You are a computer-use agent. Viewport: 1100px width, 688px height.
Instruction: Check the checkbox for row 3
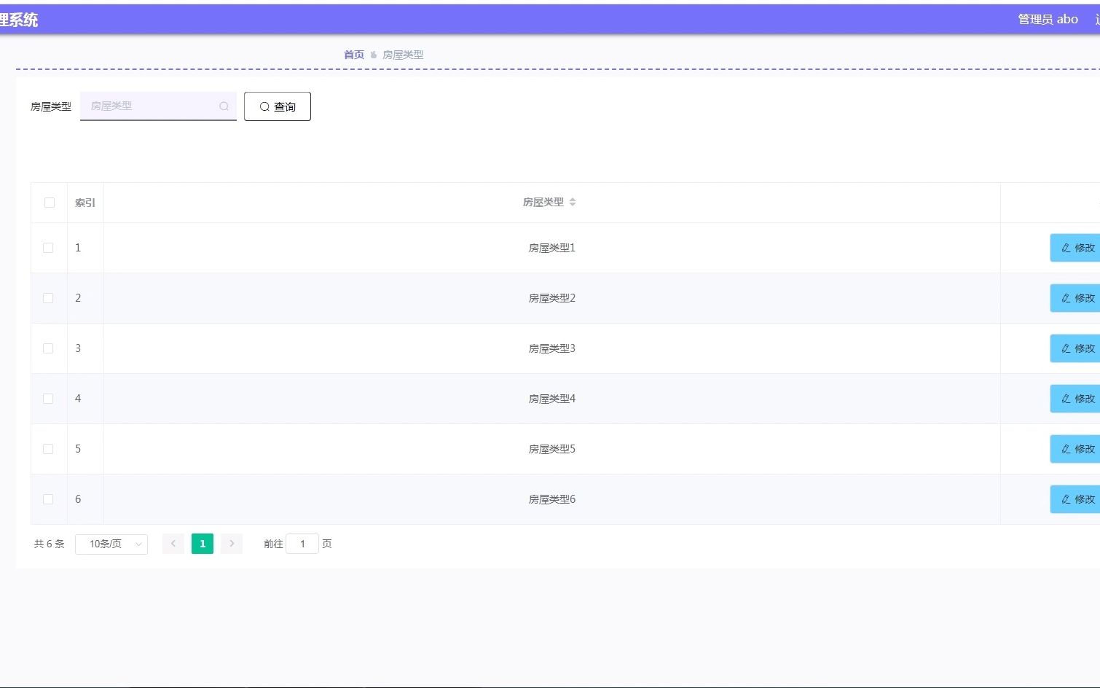[48, 348]
